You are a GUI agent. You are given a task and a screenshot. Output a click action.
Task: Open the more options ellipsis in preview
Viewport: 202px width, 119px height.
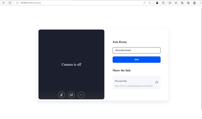81,95
